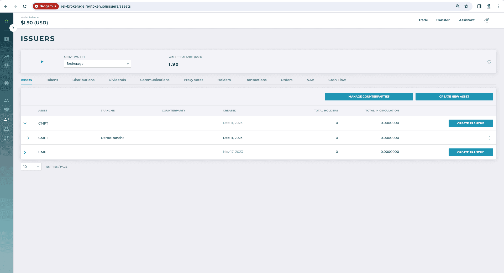This screenshot has height=273, width=504.
Task: Open the dollar growth chart sidebar icon
Action: (7, 66)
